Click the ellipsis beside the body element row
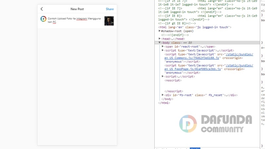This screenshot has height=149, width=265. point(156,43)
